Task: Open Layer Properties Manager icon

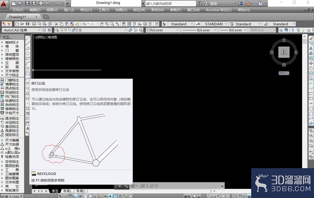Action: [x=57, y=30]
